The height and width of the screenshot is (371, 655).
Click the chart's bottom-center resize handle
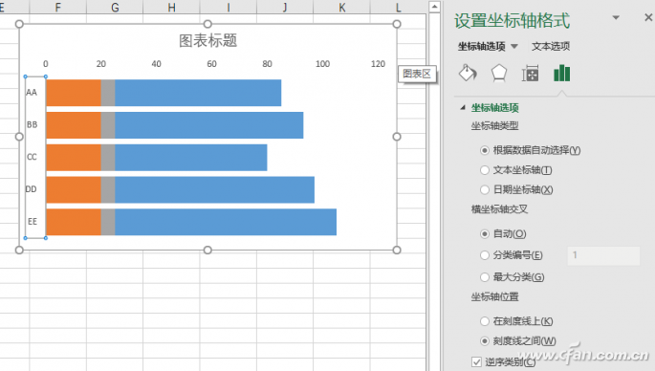click(x=207, y=250)
